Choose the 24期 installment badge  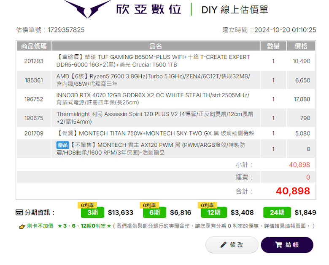click(x=277, y=212)
